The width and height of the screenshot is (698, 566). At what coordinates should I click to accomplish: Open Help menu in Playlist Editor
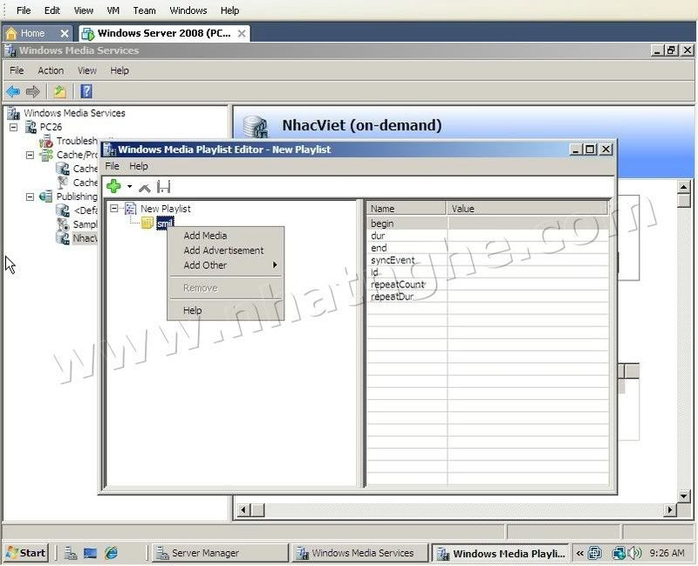click(x=139, y=166)
